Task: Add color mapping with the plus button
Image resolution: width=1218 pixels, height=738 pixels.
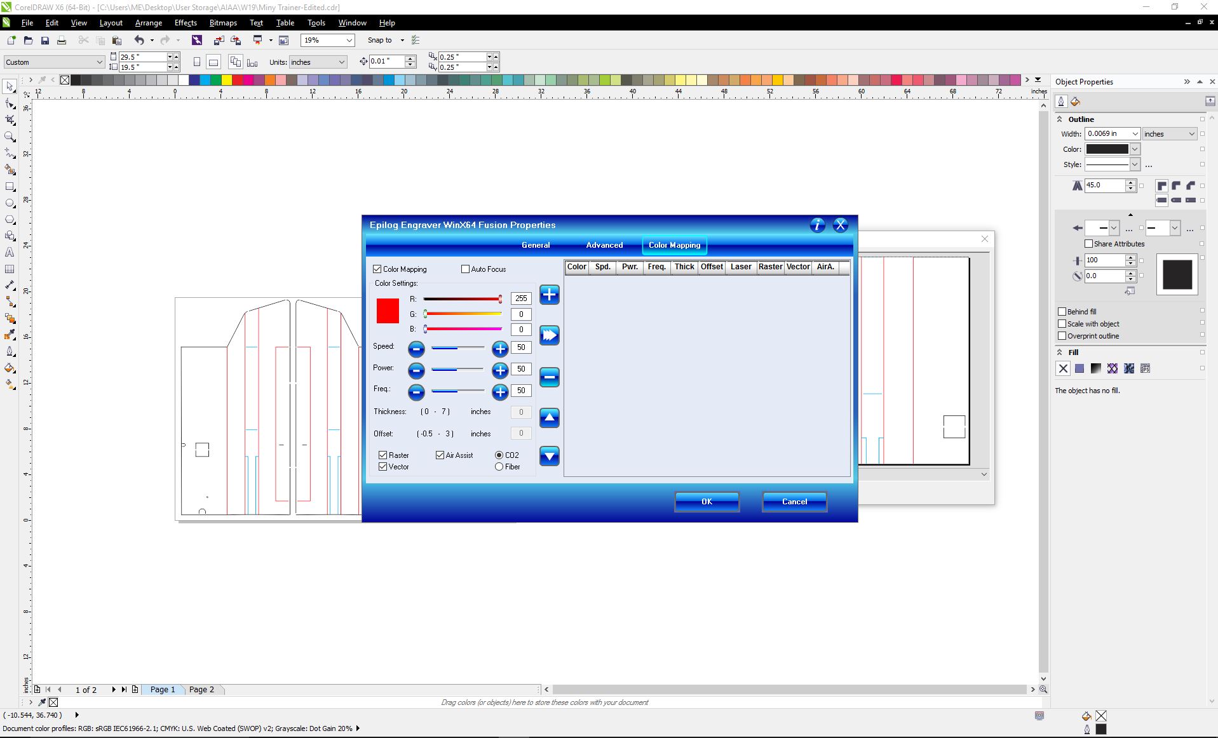Action: pos(550,295)
